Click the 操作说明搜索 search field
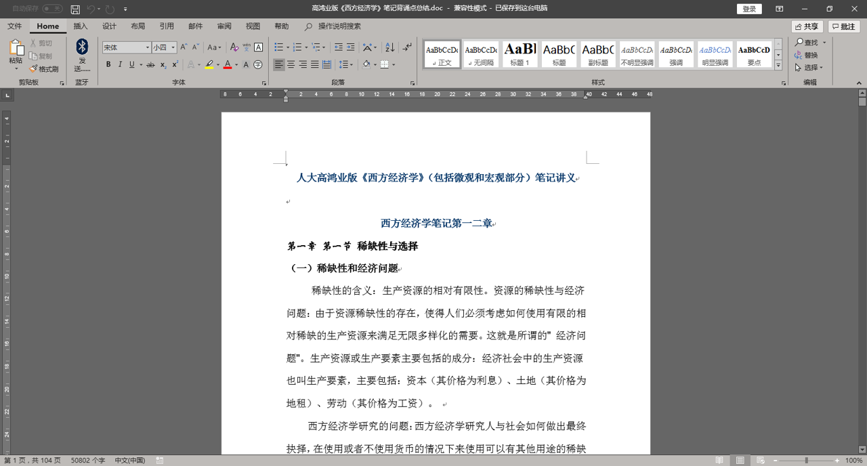Screen dimensions: 867x466 (339, 26)
